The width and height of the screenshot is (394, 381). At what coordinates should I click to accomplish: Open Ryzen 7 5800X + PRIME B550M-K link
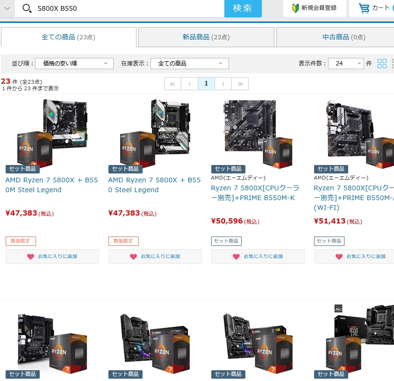(x=255, y=193)
